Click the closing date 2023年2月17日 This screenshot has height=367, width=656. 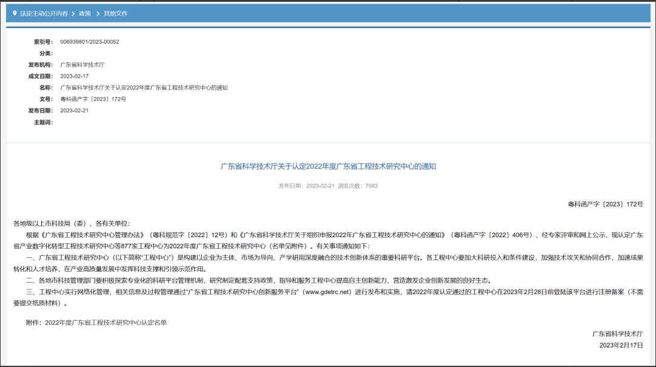[620, 345]
